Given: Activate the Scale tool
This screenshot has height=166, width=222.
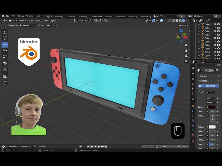Looking at the screenshot, I should click(x=5, y=57).
